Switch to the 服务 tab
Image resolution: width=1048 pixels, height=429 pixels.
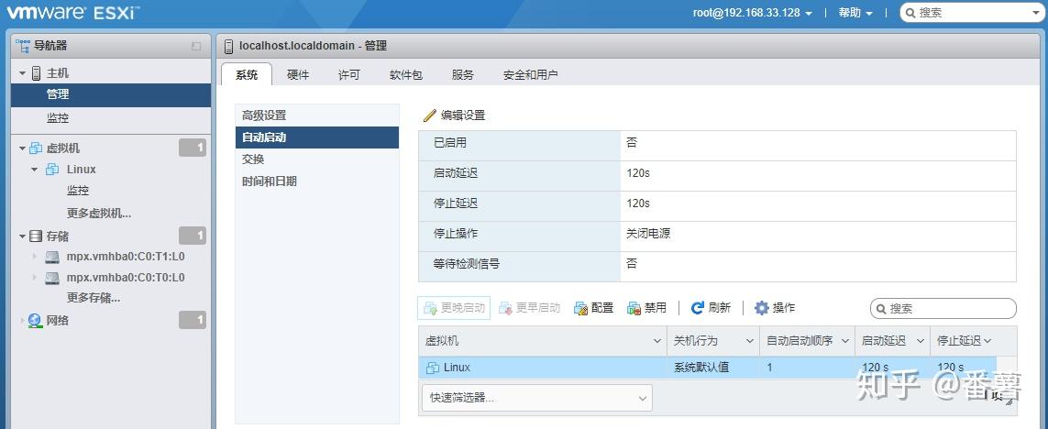tap(462, 75)
